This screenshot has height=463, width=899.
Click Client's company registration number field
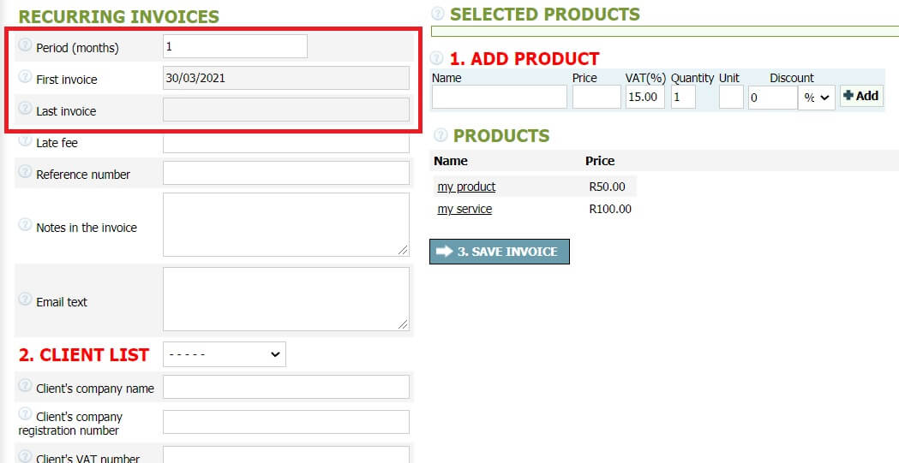pyautogui.click(x=286, y=422)
